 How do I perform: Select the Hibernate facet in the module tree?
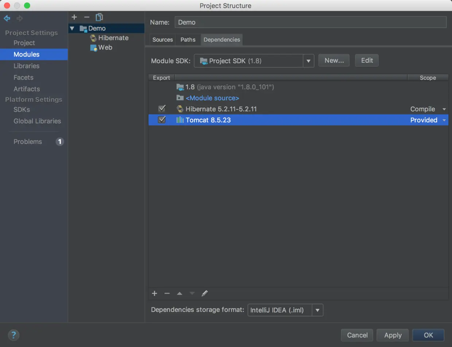(x=113, y=38)
